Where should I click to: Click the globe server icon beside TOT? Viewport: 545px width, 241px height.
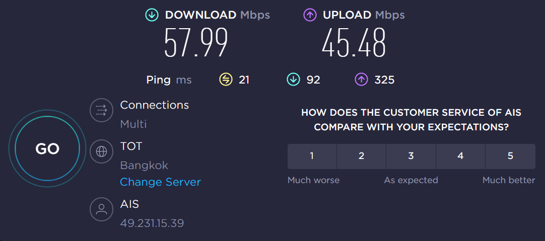coord(101,152)
